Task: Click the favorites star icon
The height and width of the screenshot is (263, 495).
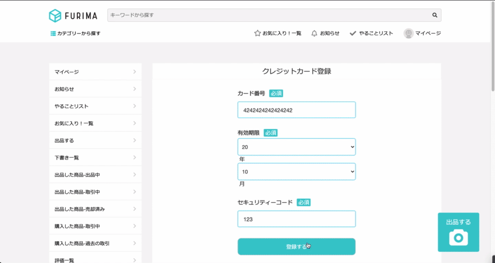Action: tap(257, 33)
